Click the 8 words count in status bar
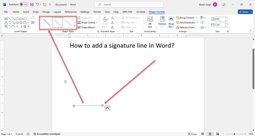 tap(19, 134)
